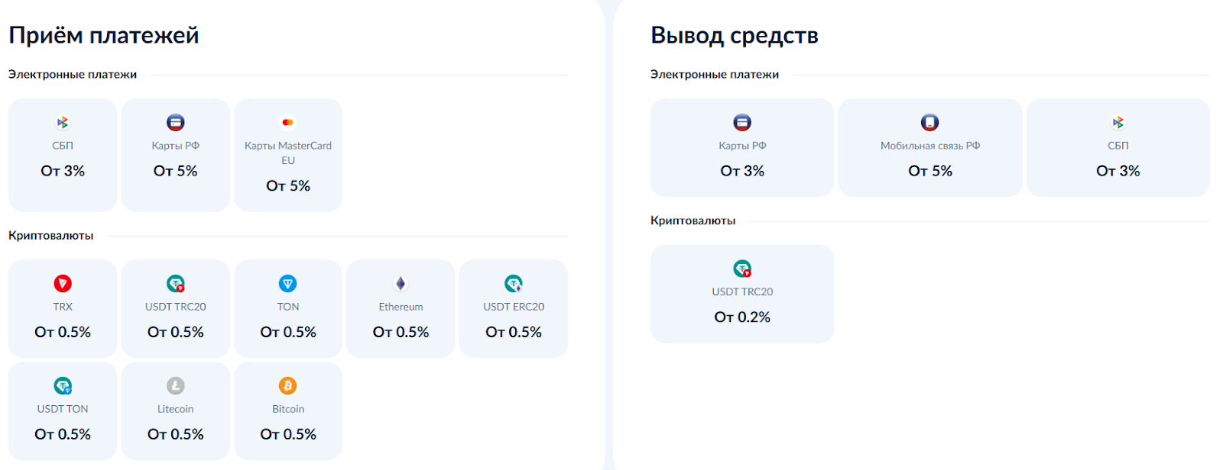Click the Карты РФ icon in payment acceptance

176,123
